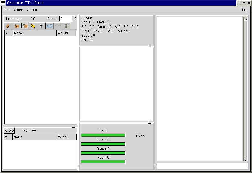This screenshot has width=252, height=173.
Task: Select the unapplied items tab icon
Action: [25, 26]
